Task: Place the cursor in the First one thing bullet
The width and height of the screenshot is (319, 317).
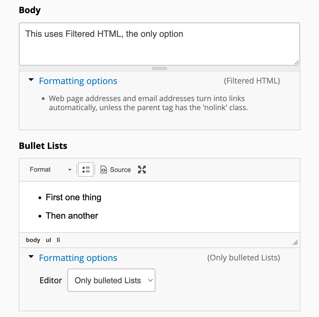Action: pos(73,197)
